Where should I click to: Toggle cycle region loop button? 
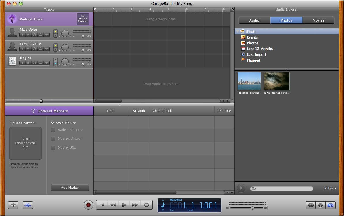[147, 205]
